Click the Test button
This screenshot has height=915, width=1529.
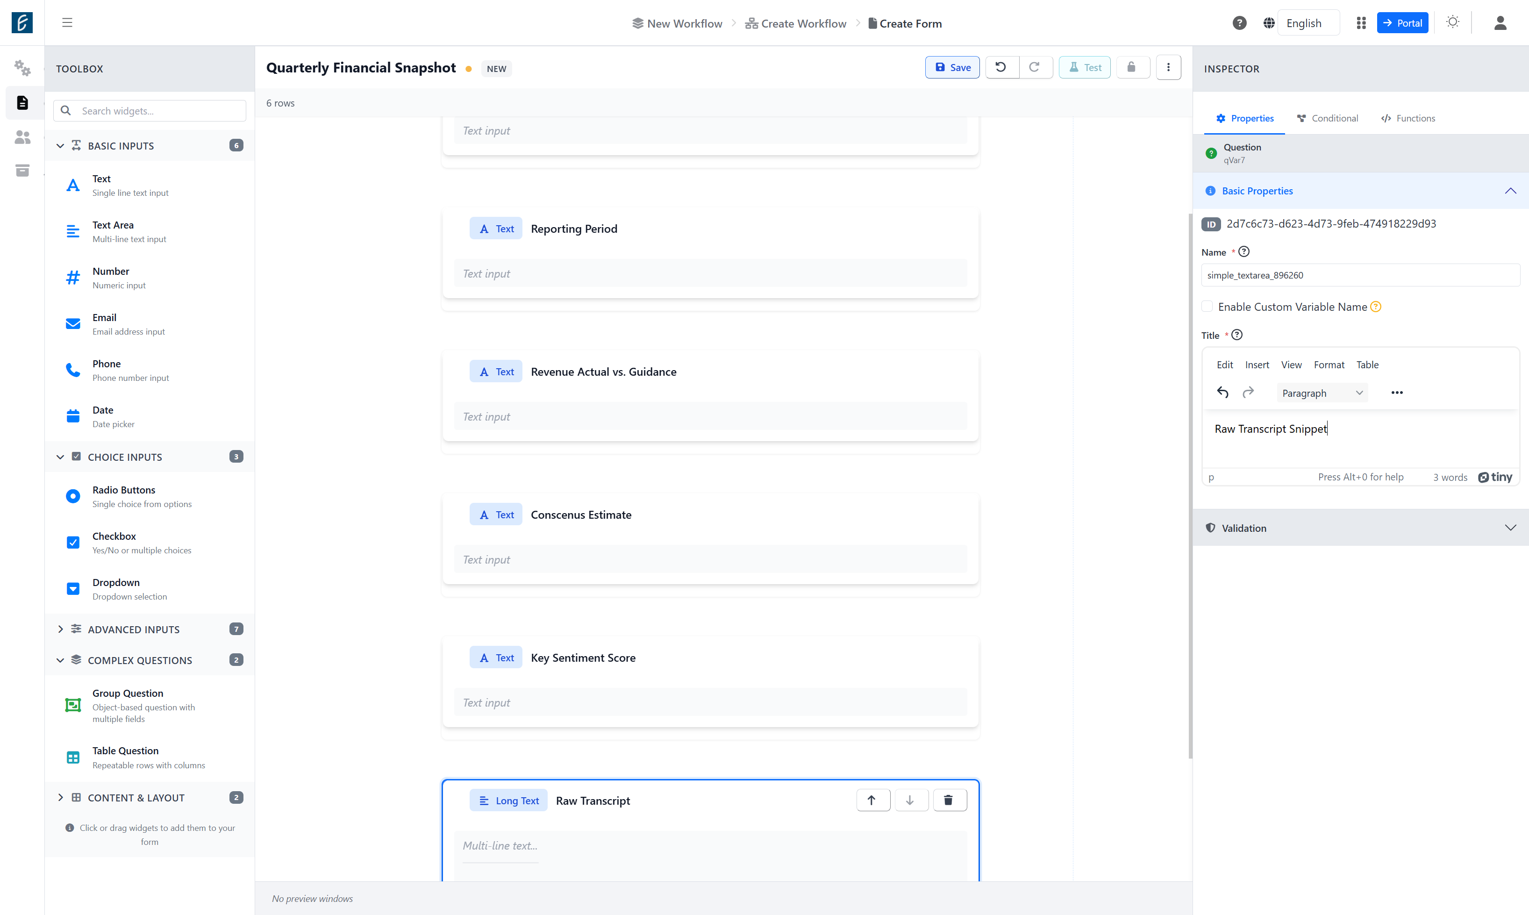click(1085, 67)
